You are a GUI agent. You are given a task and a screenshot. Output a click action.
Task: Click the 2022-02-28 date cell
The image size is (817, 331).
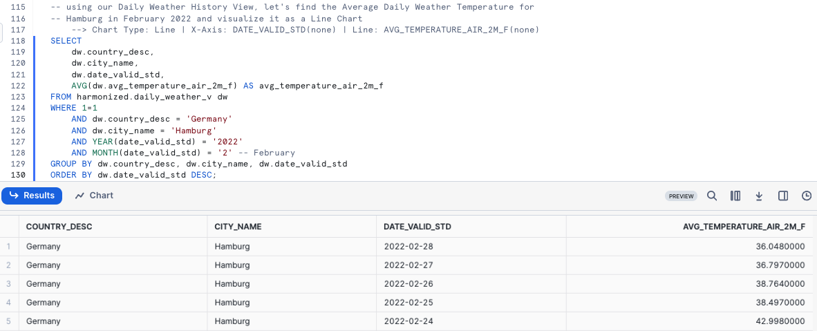tap(409, 246)
